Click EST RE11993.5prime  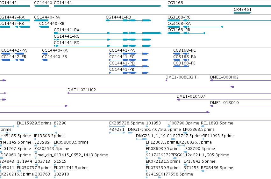click(218, 136)
